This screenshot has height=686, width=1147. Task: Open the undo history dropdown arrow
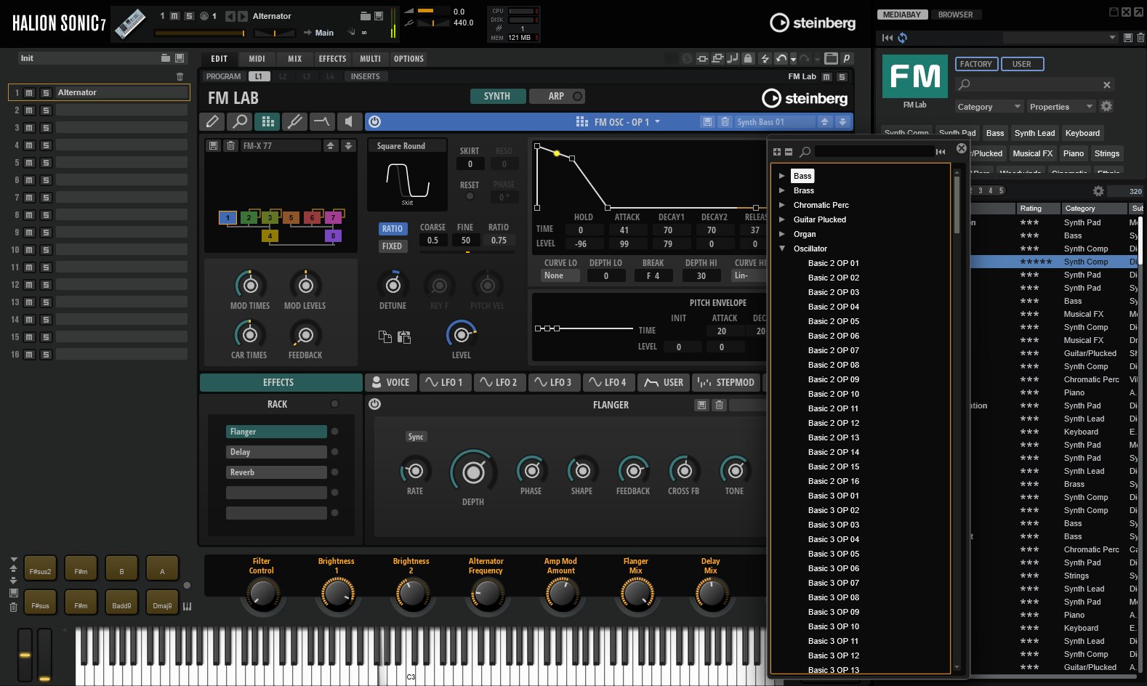point(793,59)
